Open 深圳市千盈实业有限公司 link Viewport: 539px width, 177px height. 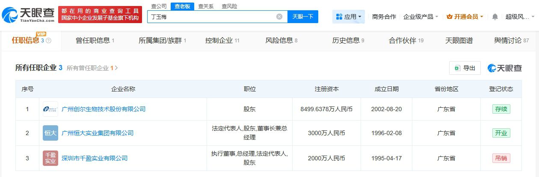(95, 158)
